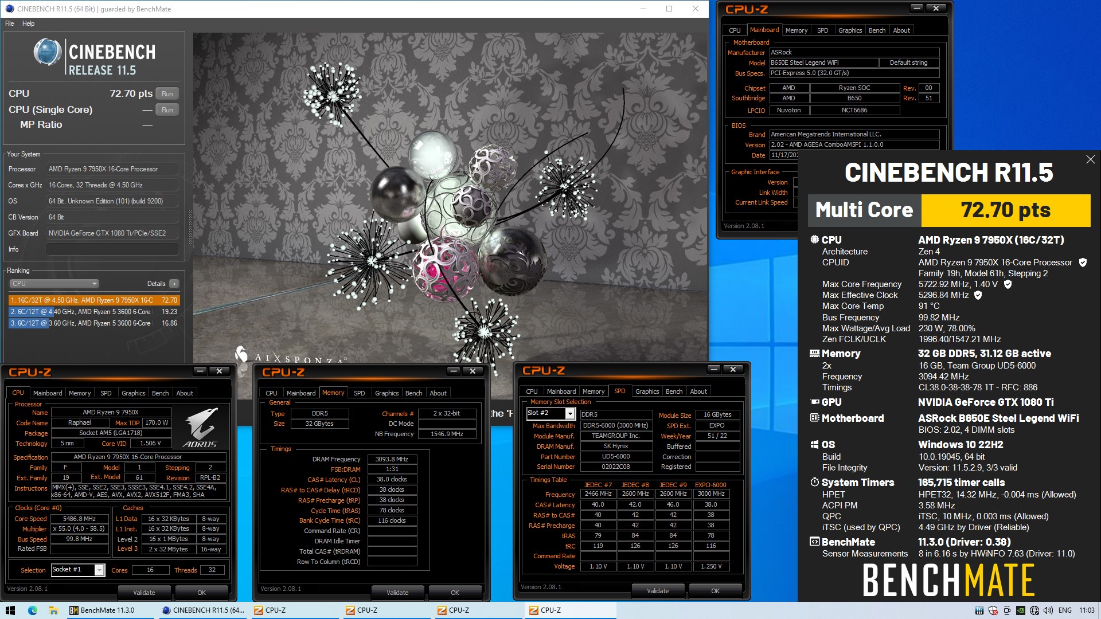Click the System Timers clock icon
This screenshot has width=1101, height=619.
(814, 482)
